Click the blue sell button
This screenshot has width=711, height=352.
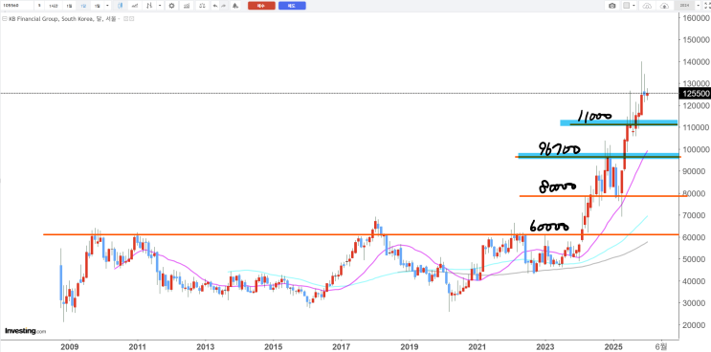[x=292, y=6]
